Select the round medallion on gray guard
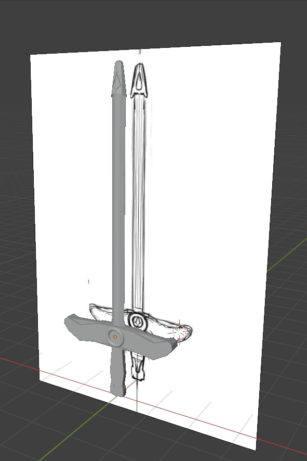 pos(115,337)
